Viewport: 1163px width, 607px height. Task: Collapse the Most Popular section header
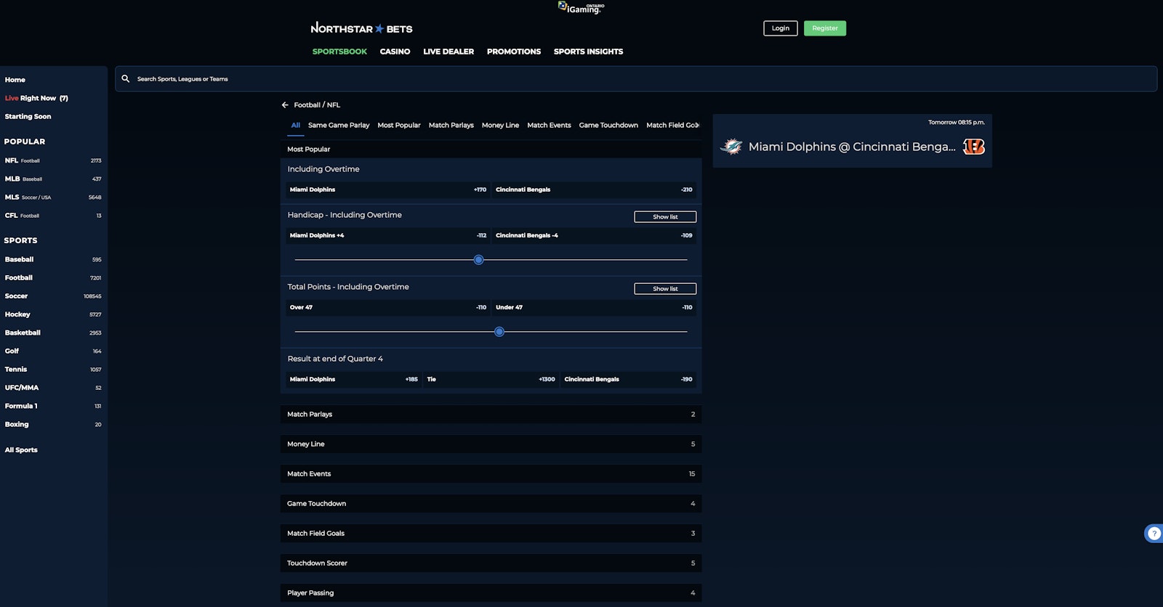[x=491, y=149]
